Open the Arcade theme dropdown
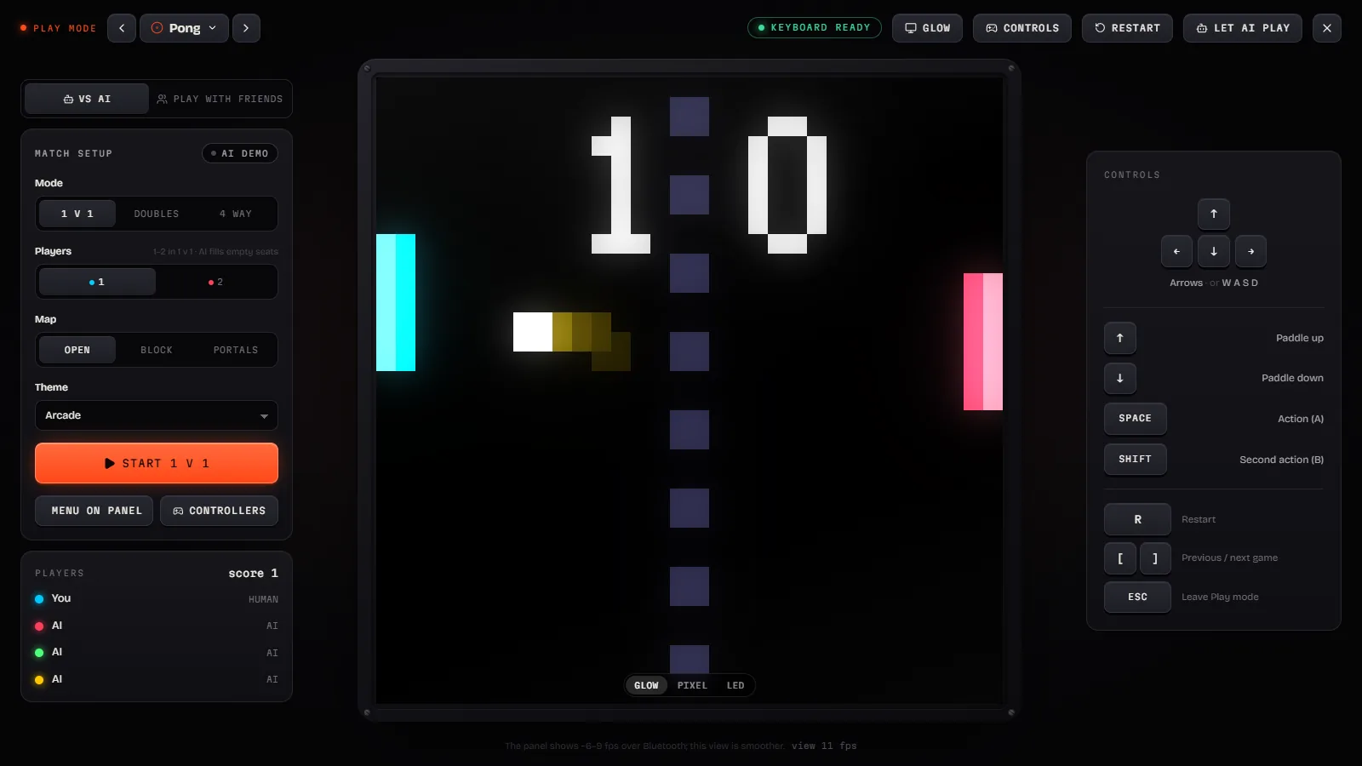 [x=157, y=415]
